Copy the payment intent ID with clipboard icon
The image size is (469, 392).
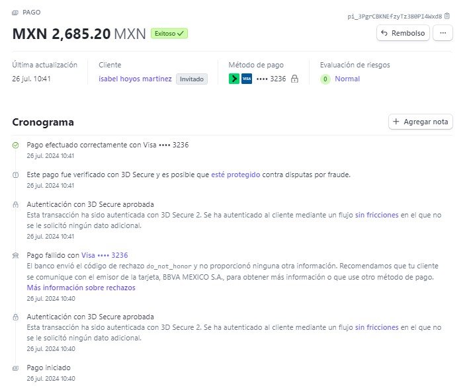(447, 16)
